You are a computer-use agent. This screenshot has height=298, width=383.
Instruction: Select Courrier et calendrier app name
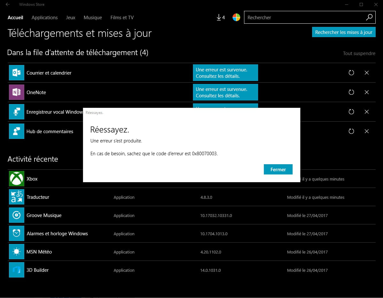click(49, 73)
